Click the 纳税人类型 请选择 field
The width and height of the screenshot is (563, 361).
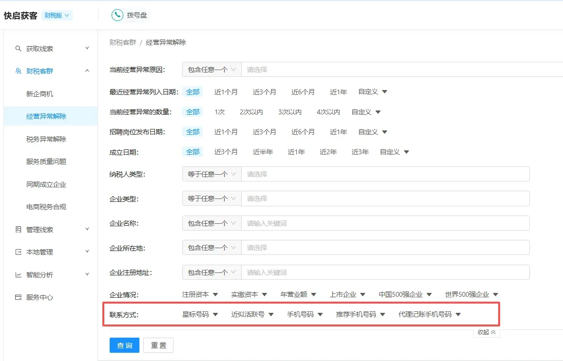click(386, 174)
